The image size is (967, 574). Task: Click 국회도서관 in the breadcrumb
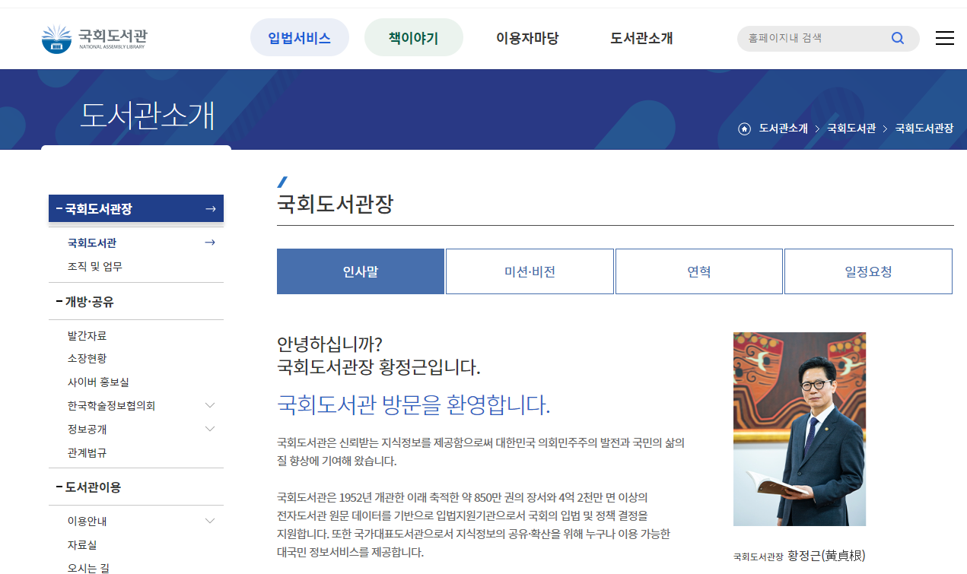click(x=851, y=128)
